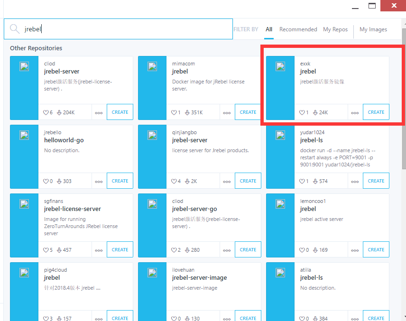Open more options for atiila jrebel-ls
406x321 pixels.
pyautogui.click(x=355, y=319)
